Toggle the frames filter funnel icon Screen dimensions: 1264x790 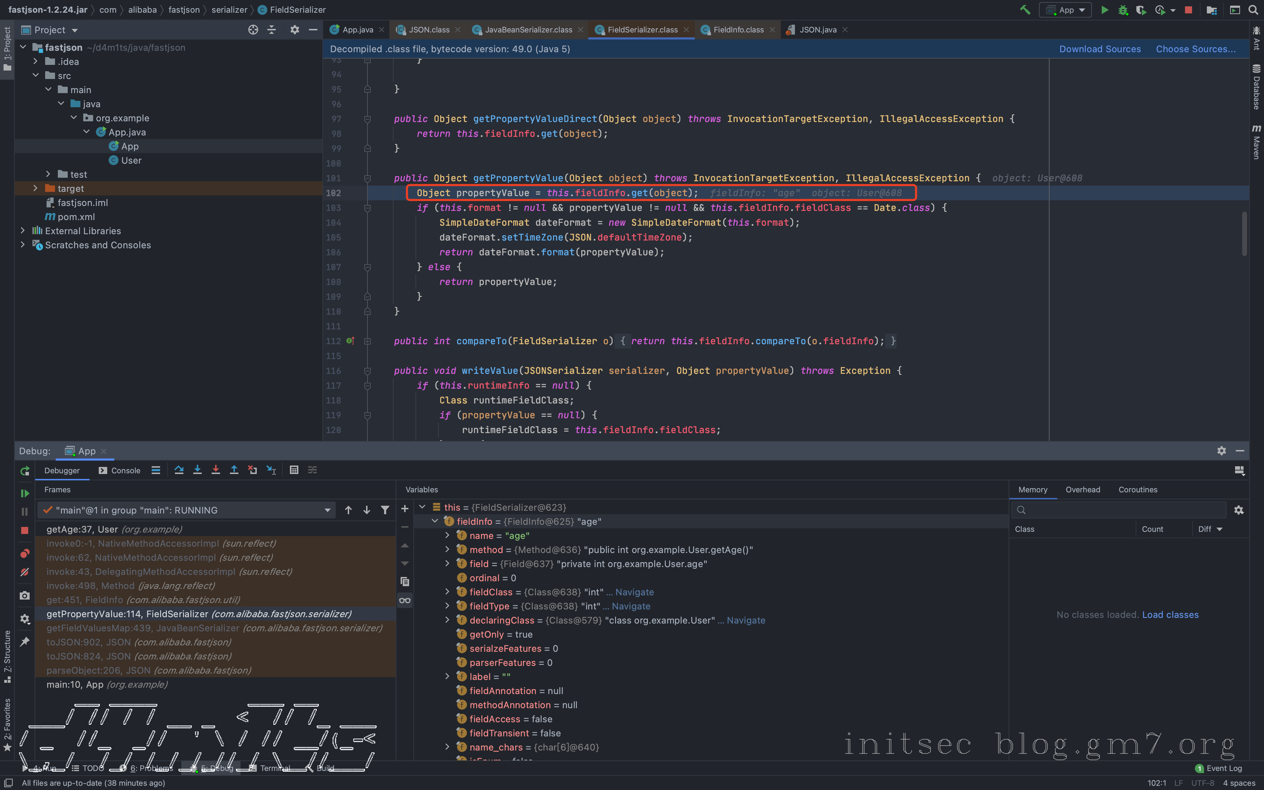click(385, 510)
